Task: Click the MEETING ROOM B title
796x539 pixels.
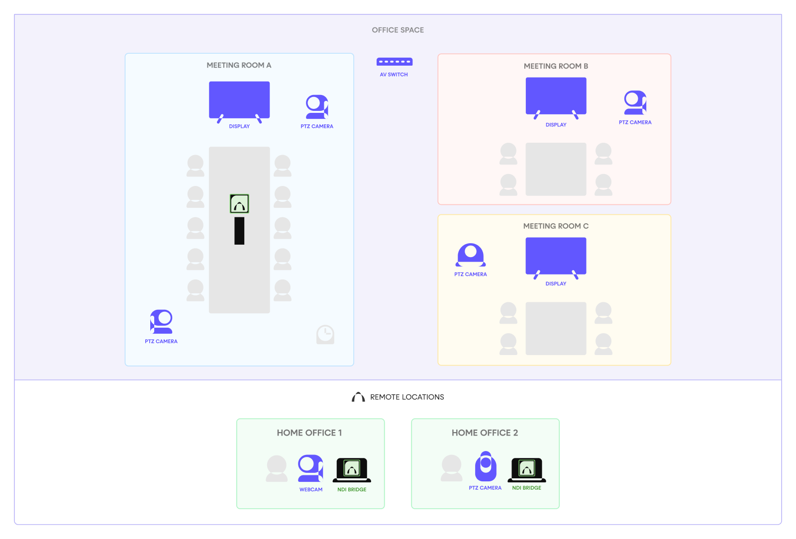Action: 556,66
